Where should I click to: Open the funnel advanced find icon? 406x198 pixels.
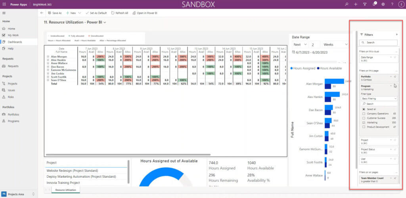tap(365, 4)
